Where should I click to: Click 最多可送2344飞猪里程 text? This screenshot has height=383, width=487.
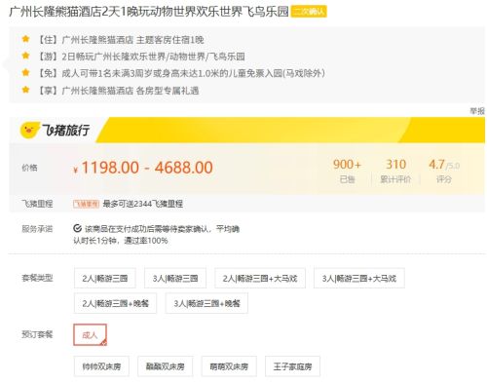143,204
